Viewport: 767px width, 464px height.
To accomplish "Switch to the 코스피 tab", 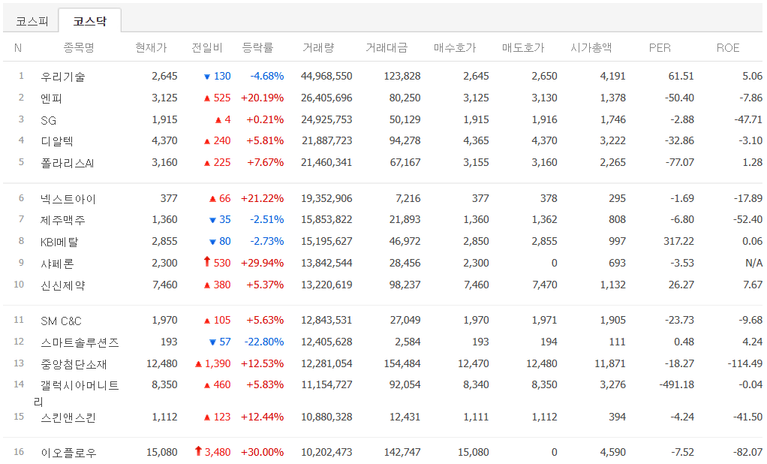I will tap(32, 21).
